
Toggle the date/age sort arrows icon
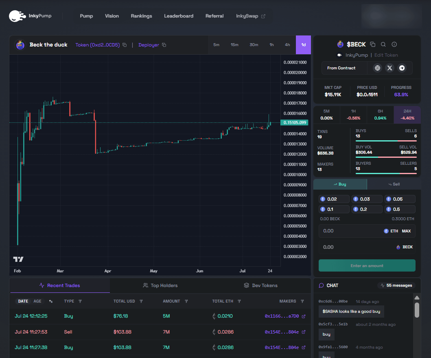51,301
